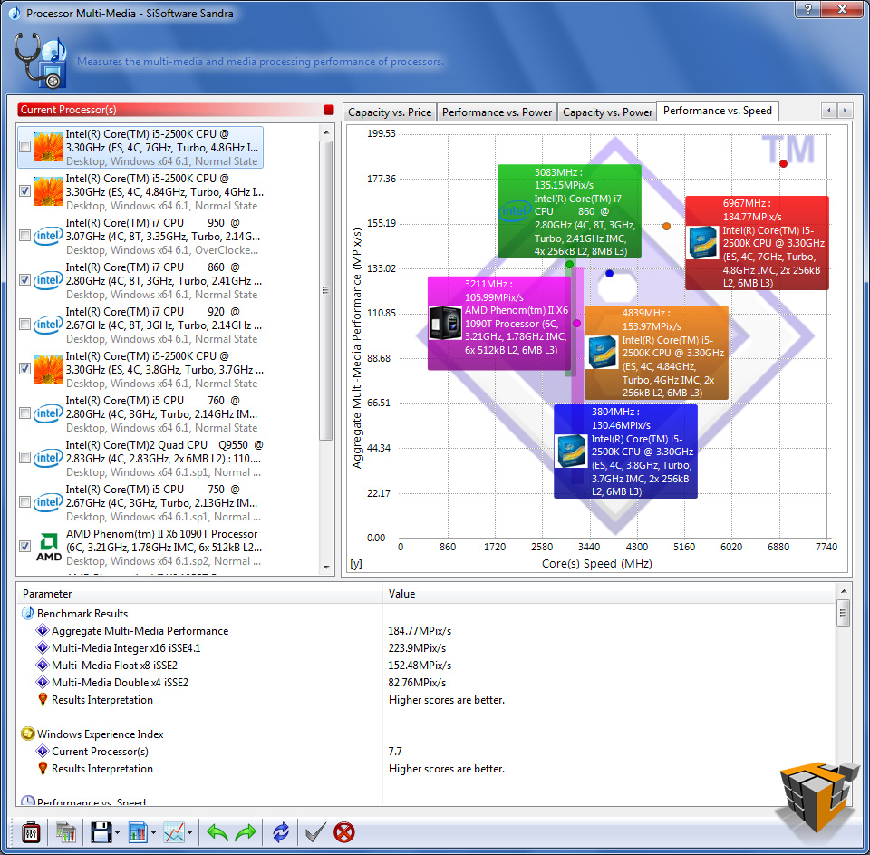Click the lamp icon under Windows Experience Index
This screenshot has height=855, width=870.
click(43, 768)
